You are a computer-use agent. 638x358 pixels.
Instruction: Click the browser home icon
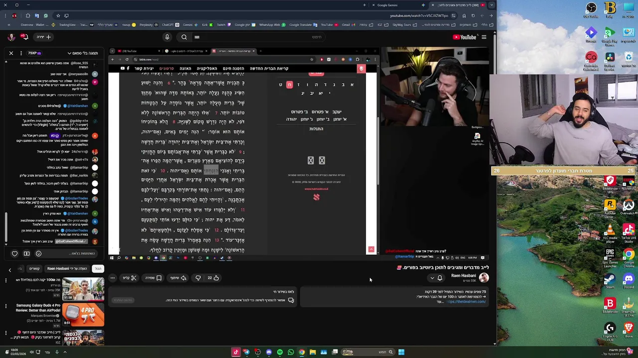(x=464, y=15)
